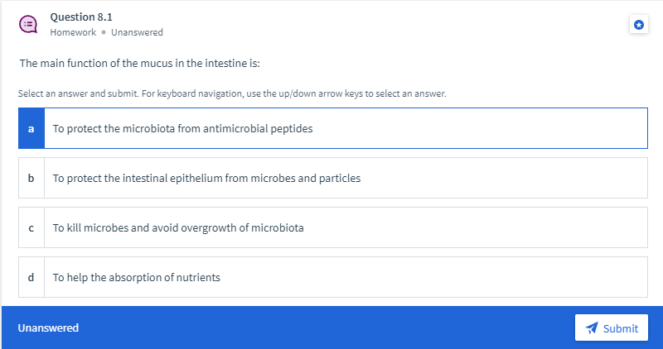Image resolution: width=663 pixels, height=349 pixels.
Task: Select the letter 'c' answer tile
Action: (31, 227)
